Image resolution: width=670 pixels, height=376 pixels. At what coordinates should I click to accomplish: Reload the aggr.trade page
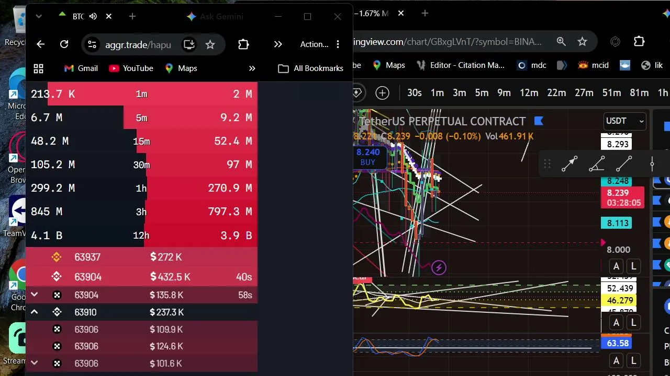click(x=64, y=44)
